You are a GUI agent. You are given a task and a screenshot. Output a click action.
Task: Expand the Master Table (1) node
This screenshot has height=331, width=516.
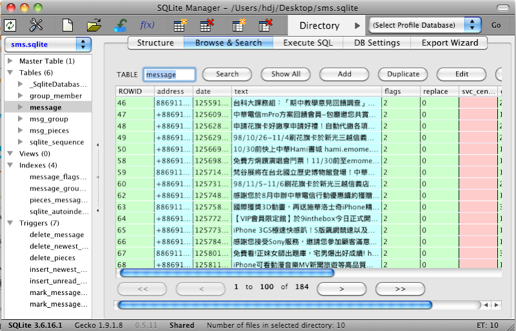(10, 61)
